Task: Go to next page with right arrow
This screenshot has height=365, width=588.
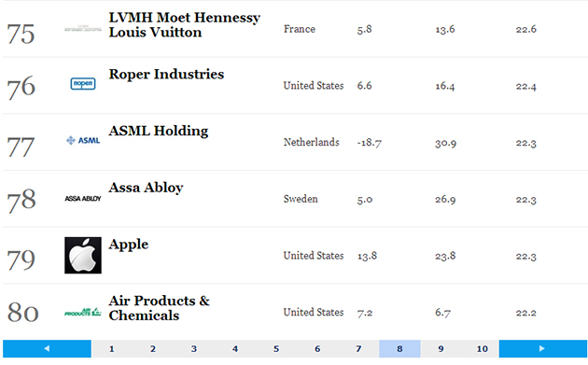Action: [542, 348]
